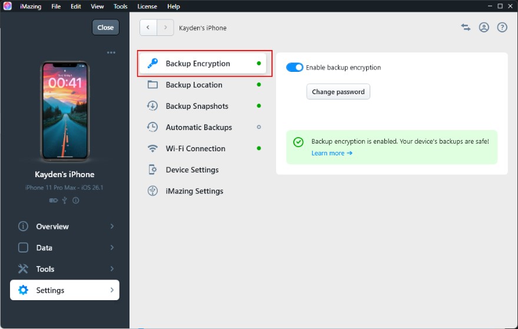The image size is (518, 329).
Task: Click the device info icon under iPhone name
Action: click(76, 200)
